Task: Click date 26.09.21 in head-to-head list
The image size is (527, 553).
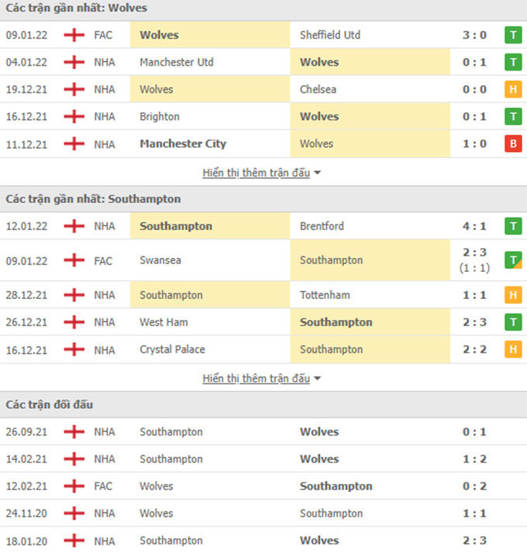Action: (26, 431)
